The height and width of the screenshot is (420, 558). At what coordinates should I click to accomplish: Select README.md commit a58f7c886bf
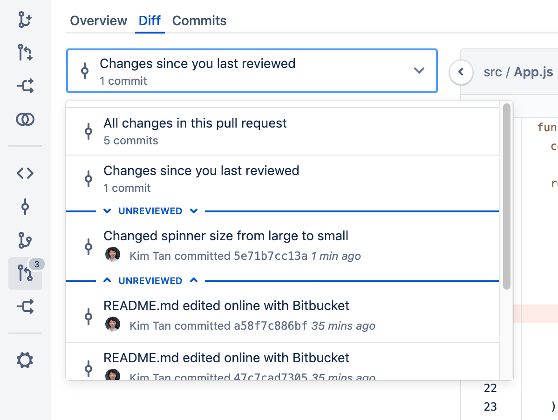[x=283, y=316]
